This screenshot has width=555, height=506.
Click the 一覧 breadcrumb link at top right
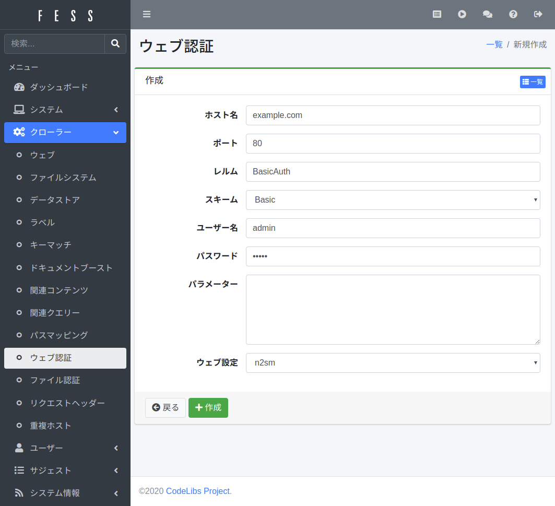point(494,44)
